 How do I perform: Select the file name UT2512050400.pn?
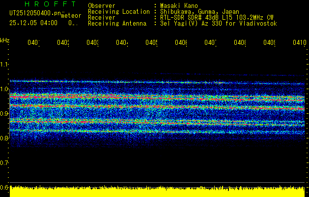click(35, 13)
